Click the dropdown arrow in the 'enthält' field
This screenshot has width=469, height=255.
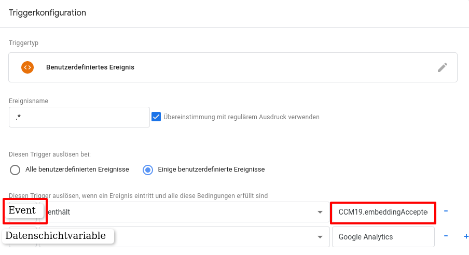tap(320, 212)
